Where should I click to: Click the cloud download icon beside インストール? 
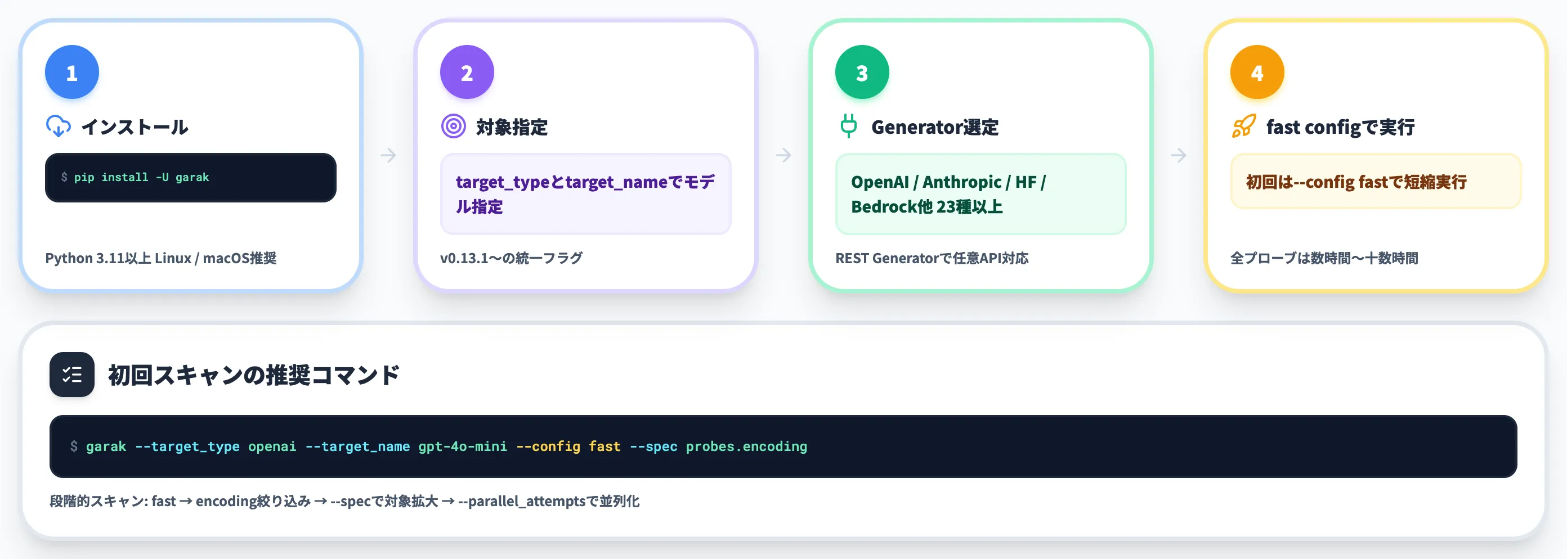pyautogui.click(x=59, y=127)
